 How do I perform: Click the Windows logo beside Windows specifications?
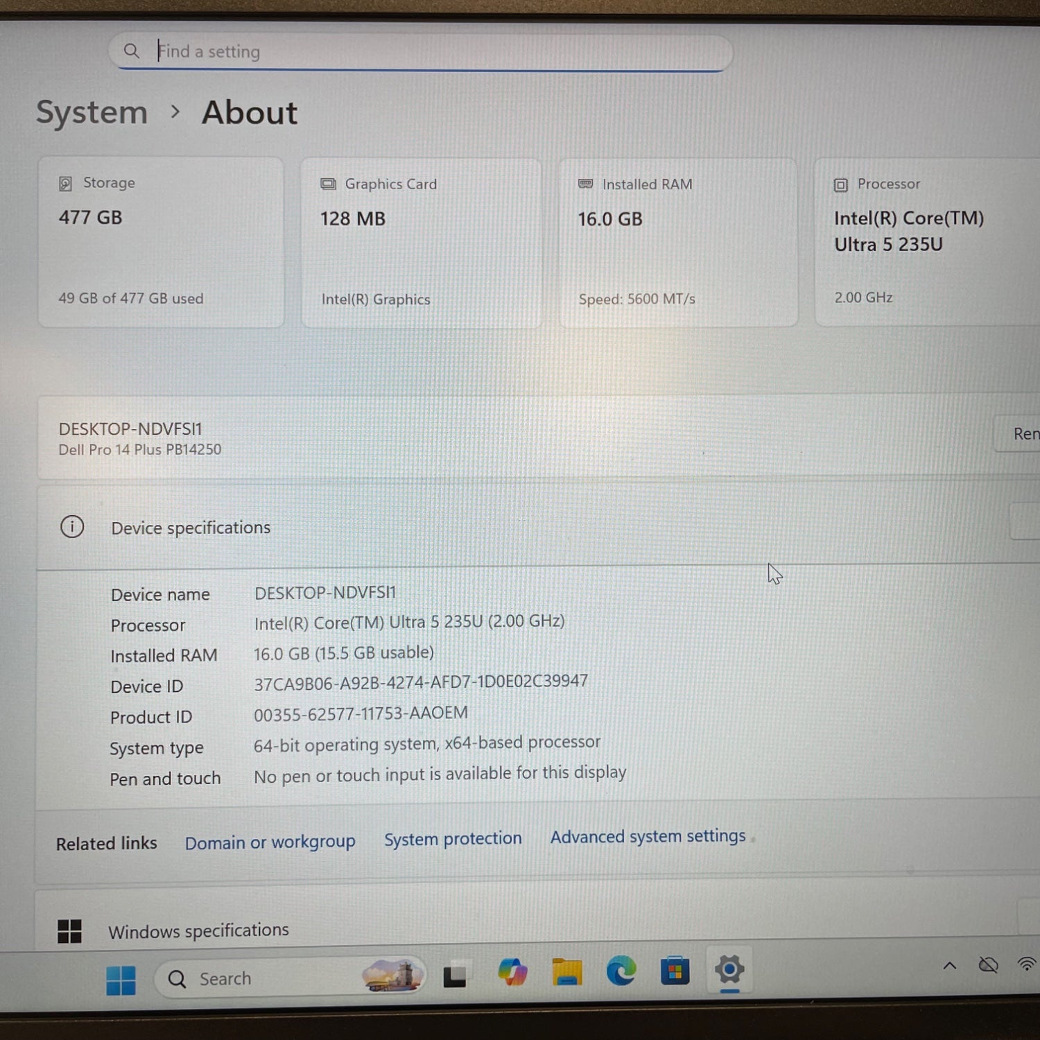coord(70,930)
